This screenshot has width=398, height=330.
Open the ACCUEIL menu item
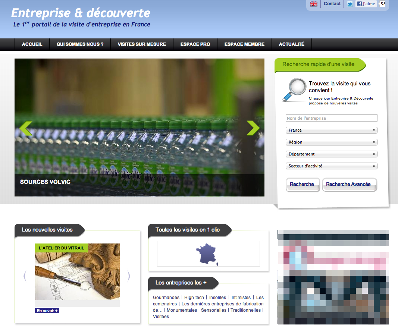click(x=32, y=44)
